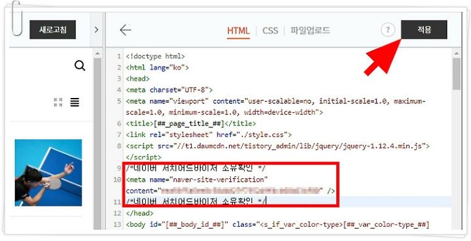This screenshot has height=241, width=471.
Task: Switch preview to grid view icon
Action: [58, 103]
